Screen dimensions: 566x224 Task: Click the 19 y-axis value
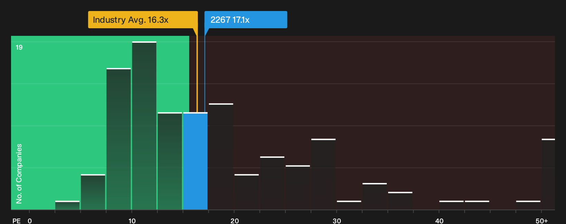pos(19,47)
